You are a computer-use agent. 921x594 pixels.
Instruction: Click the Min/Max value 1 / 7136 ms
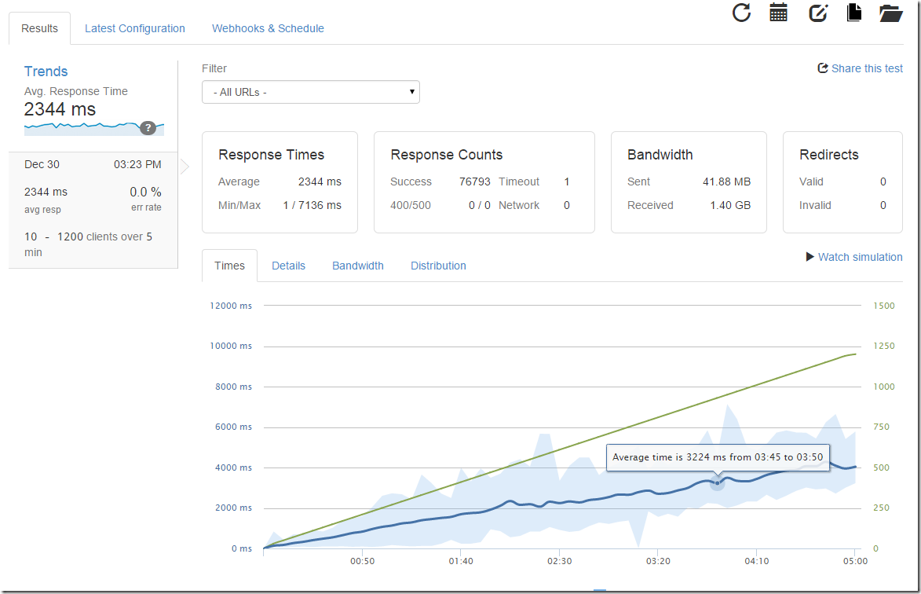[x=312, y=205]
